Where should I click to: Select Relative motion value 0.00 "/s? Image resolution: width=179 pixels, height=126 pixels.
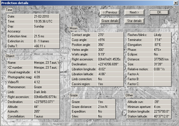pyautogui.click(x=162, y=69)
